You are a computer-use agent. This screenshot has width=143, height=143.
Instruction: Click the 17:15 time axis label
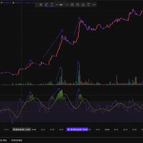(6, 129)
